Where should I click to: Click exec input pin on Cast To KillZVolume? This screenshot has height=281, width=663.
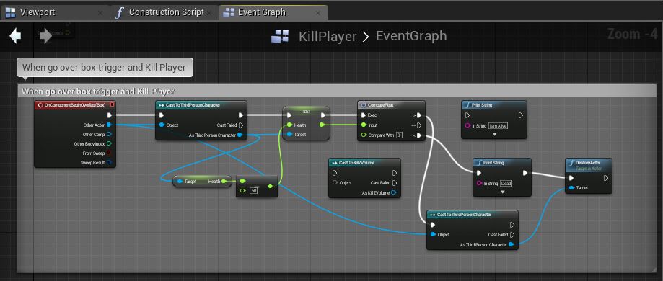335,173
